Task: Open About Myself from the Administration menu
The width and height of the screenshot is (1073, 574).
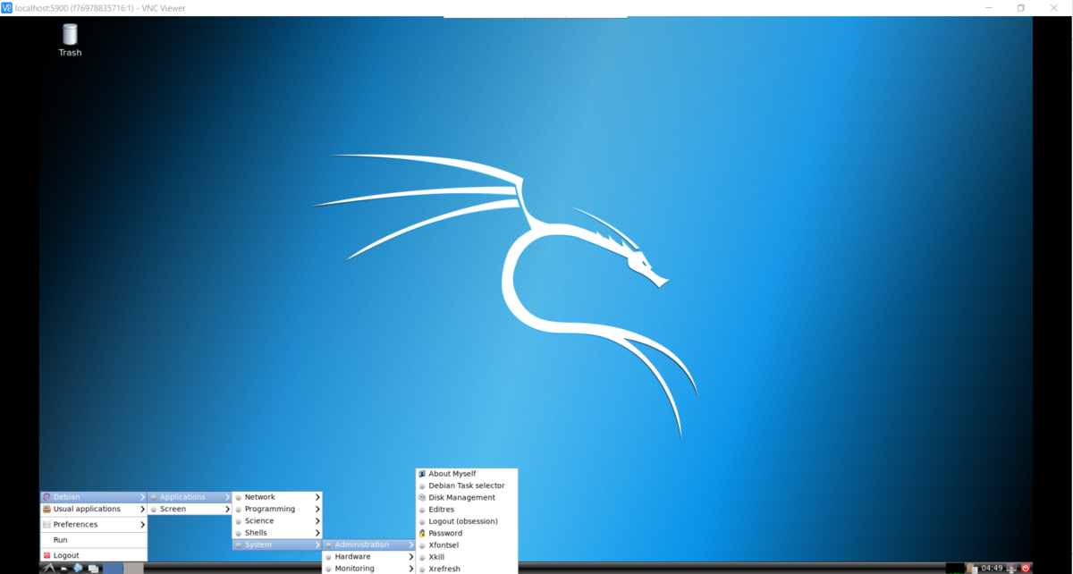Action: [x=467, y=474]
